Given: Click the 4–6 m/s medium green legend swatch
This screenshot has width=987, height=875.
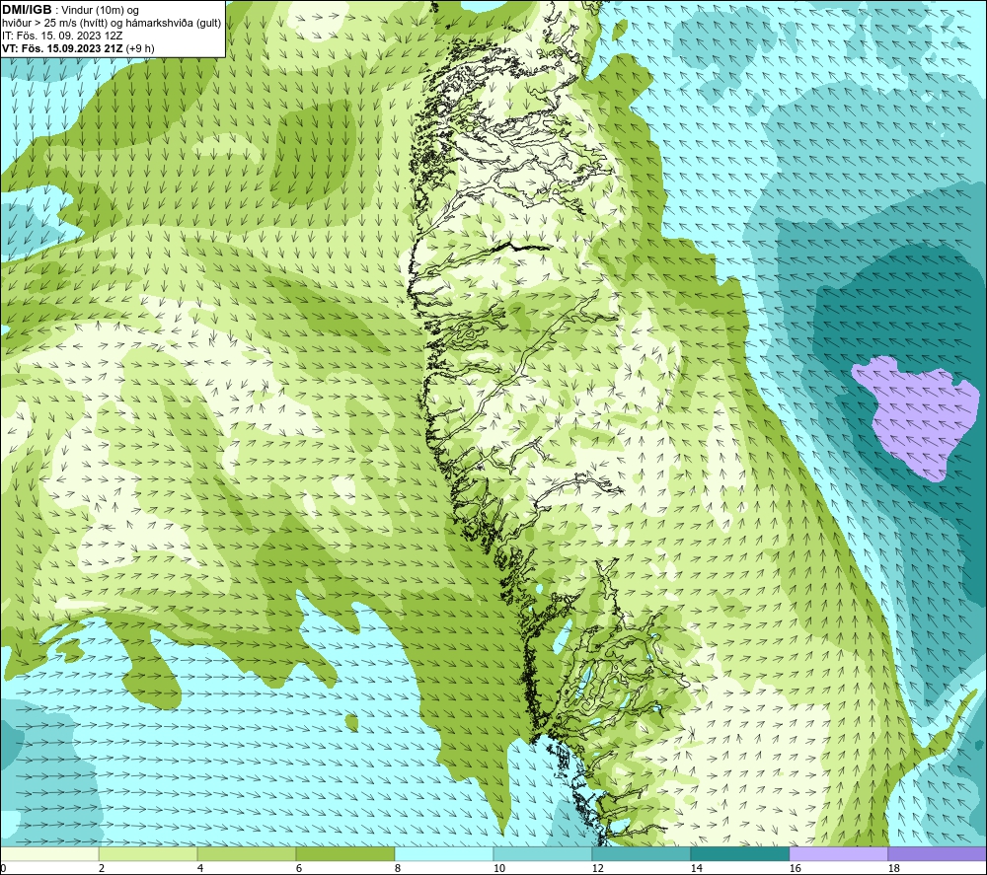Looking at the screenshot, I should tap(247, 853).
